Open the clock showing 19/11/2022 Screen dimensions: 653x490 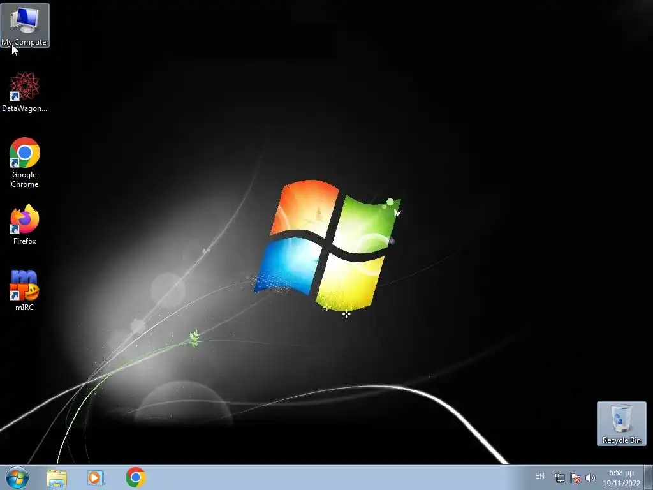621,478
